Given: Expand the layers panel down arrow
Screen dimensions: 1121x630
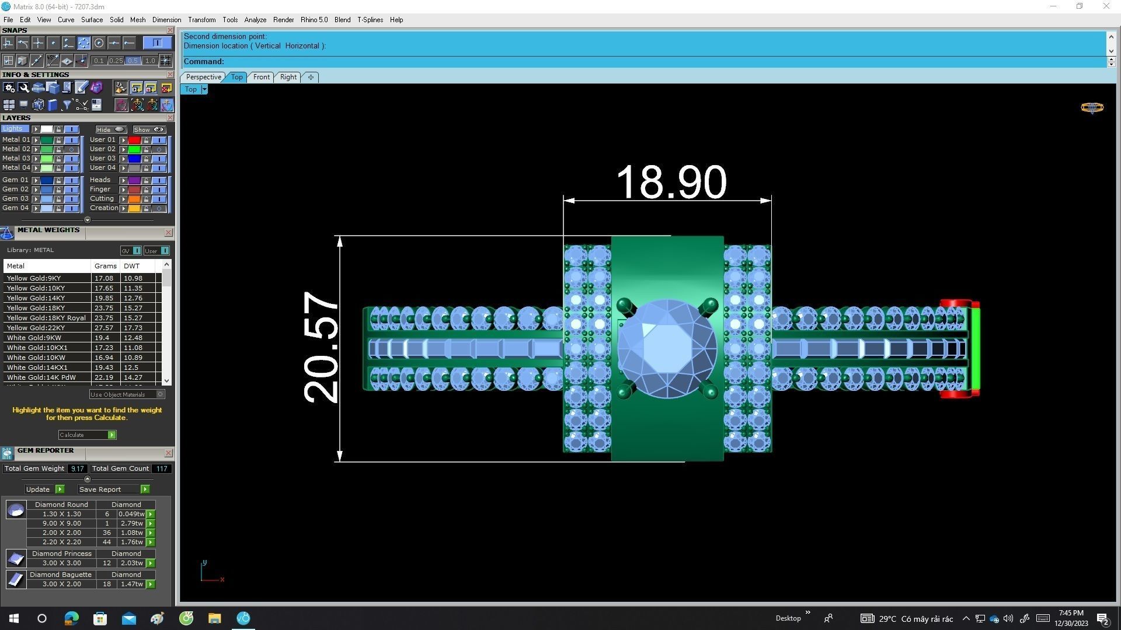Looking at the screenshot, I should (88, 220).
